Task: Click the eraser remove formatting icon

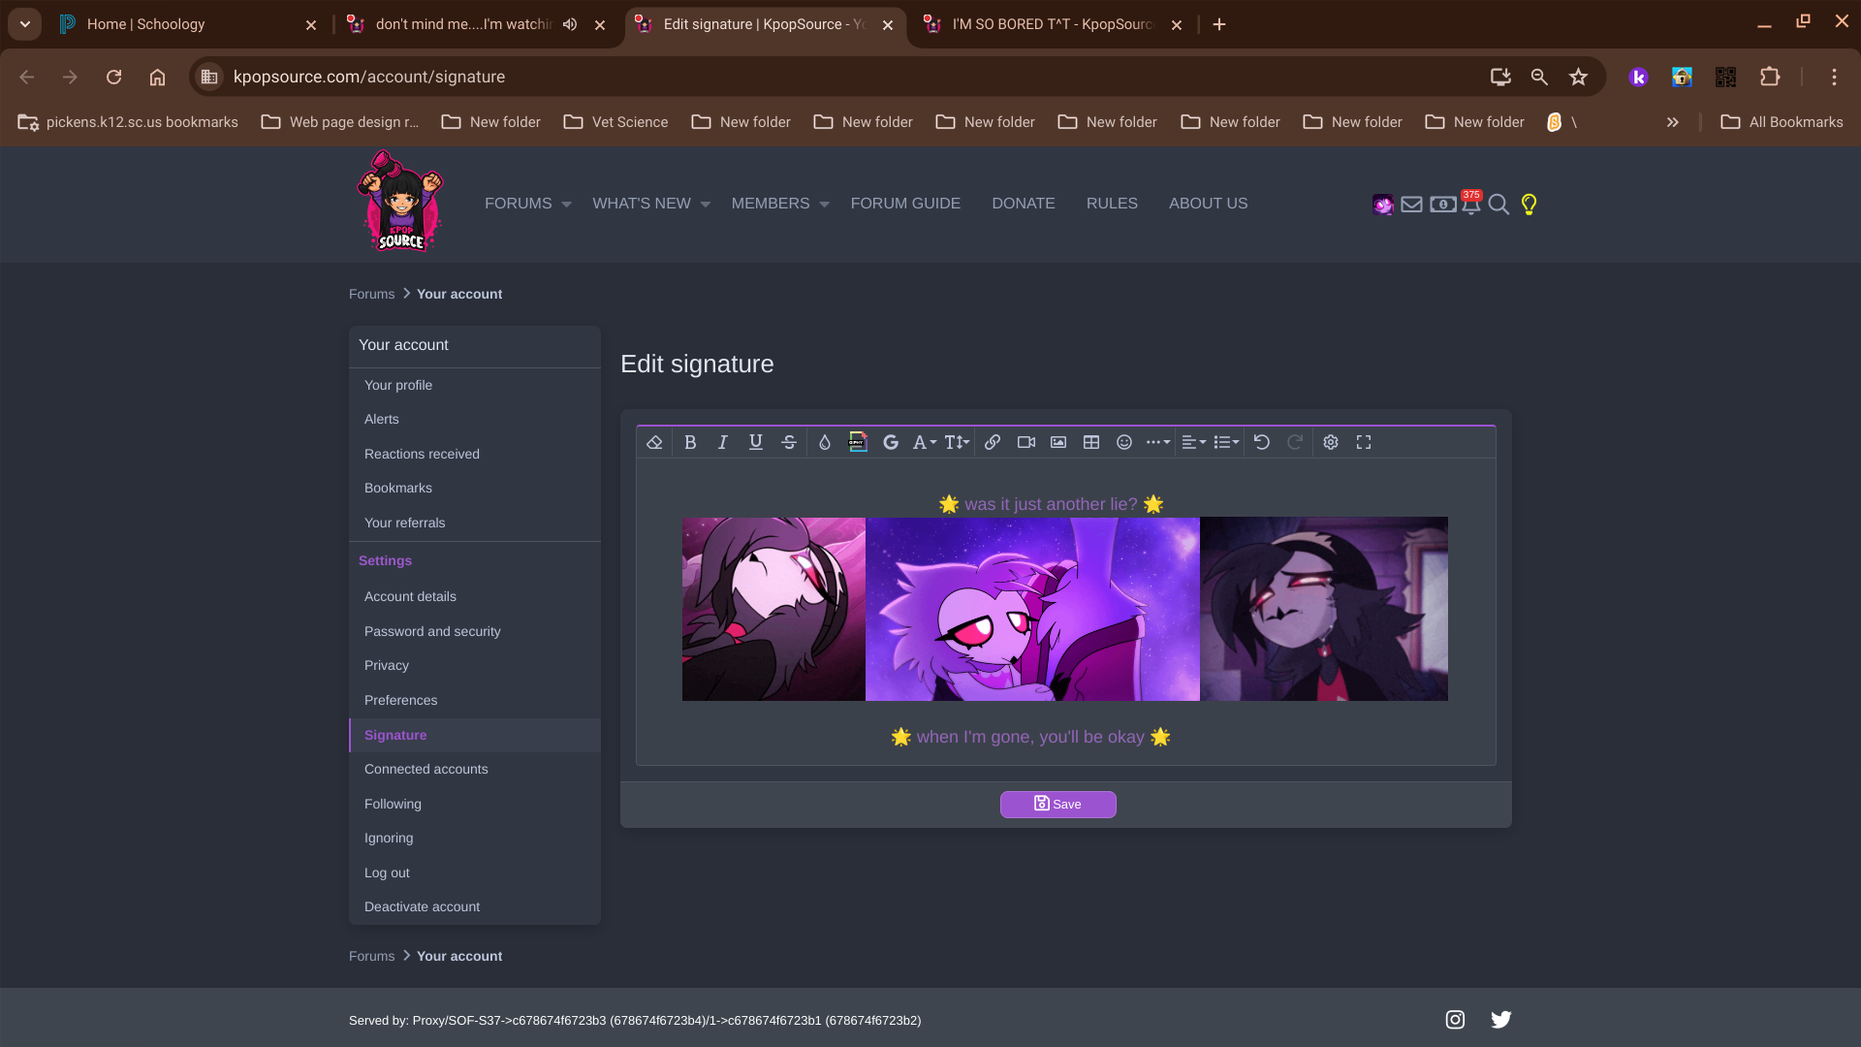Action: [x=654, y=442]
